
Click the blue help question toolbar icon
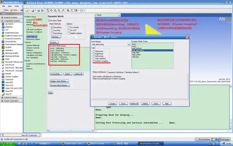point(42,10)
